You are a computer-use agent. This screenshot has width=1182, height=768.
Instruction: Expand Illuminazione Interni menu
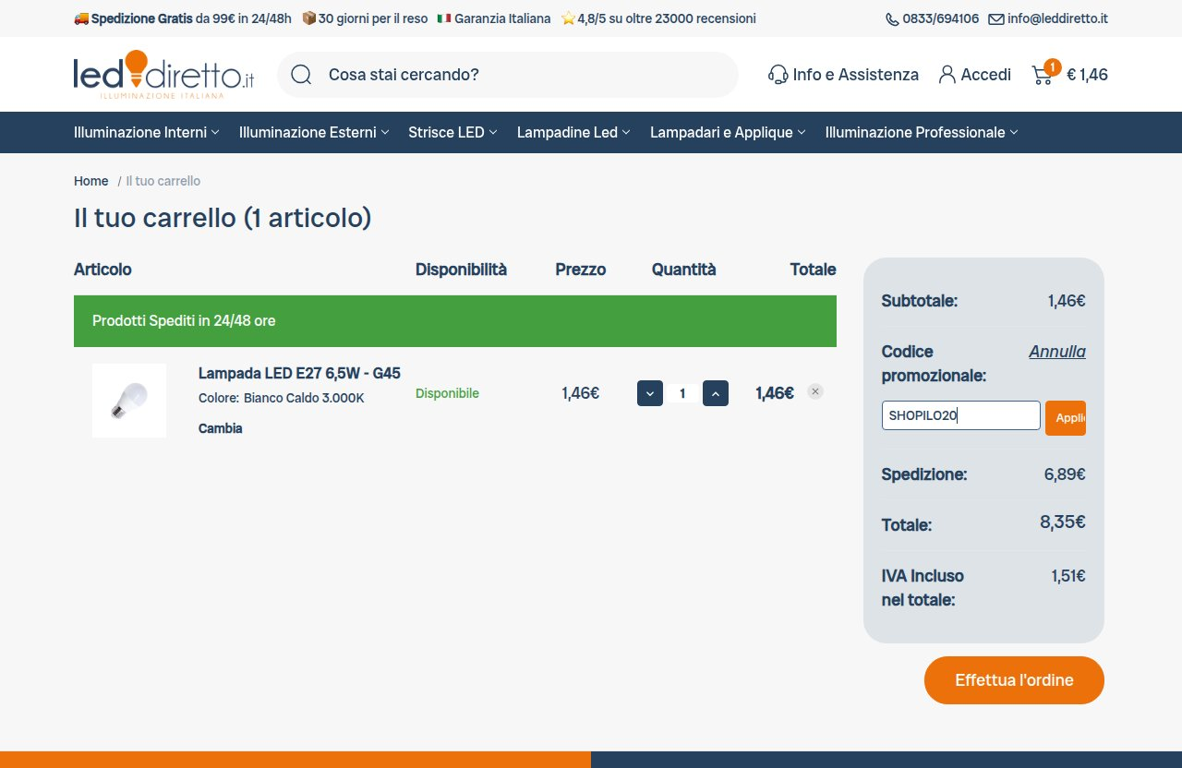point(147,132)
